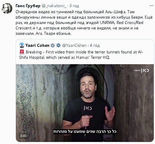Image resolution: width=155 pixels, height=144 pixels.
Task: Click the quoted tweet's '4 год' timestamp
Action: (x=95, y=46)
